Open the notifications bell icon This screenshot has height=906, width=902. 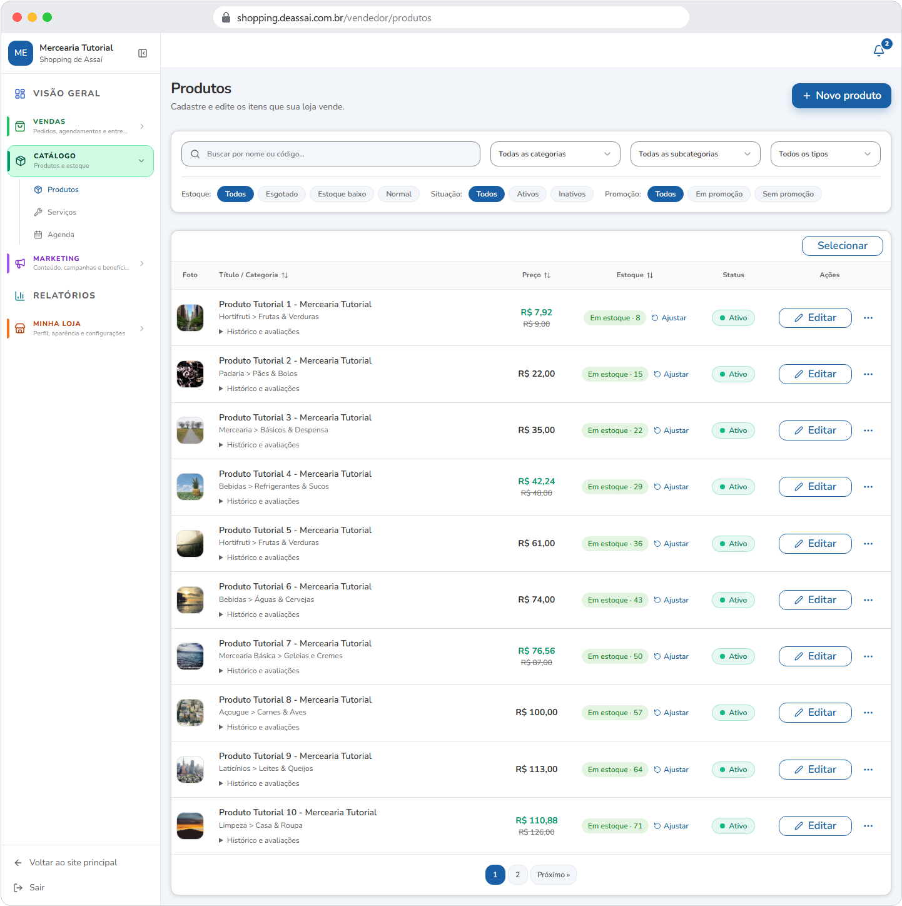coord(879,50)
